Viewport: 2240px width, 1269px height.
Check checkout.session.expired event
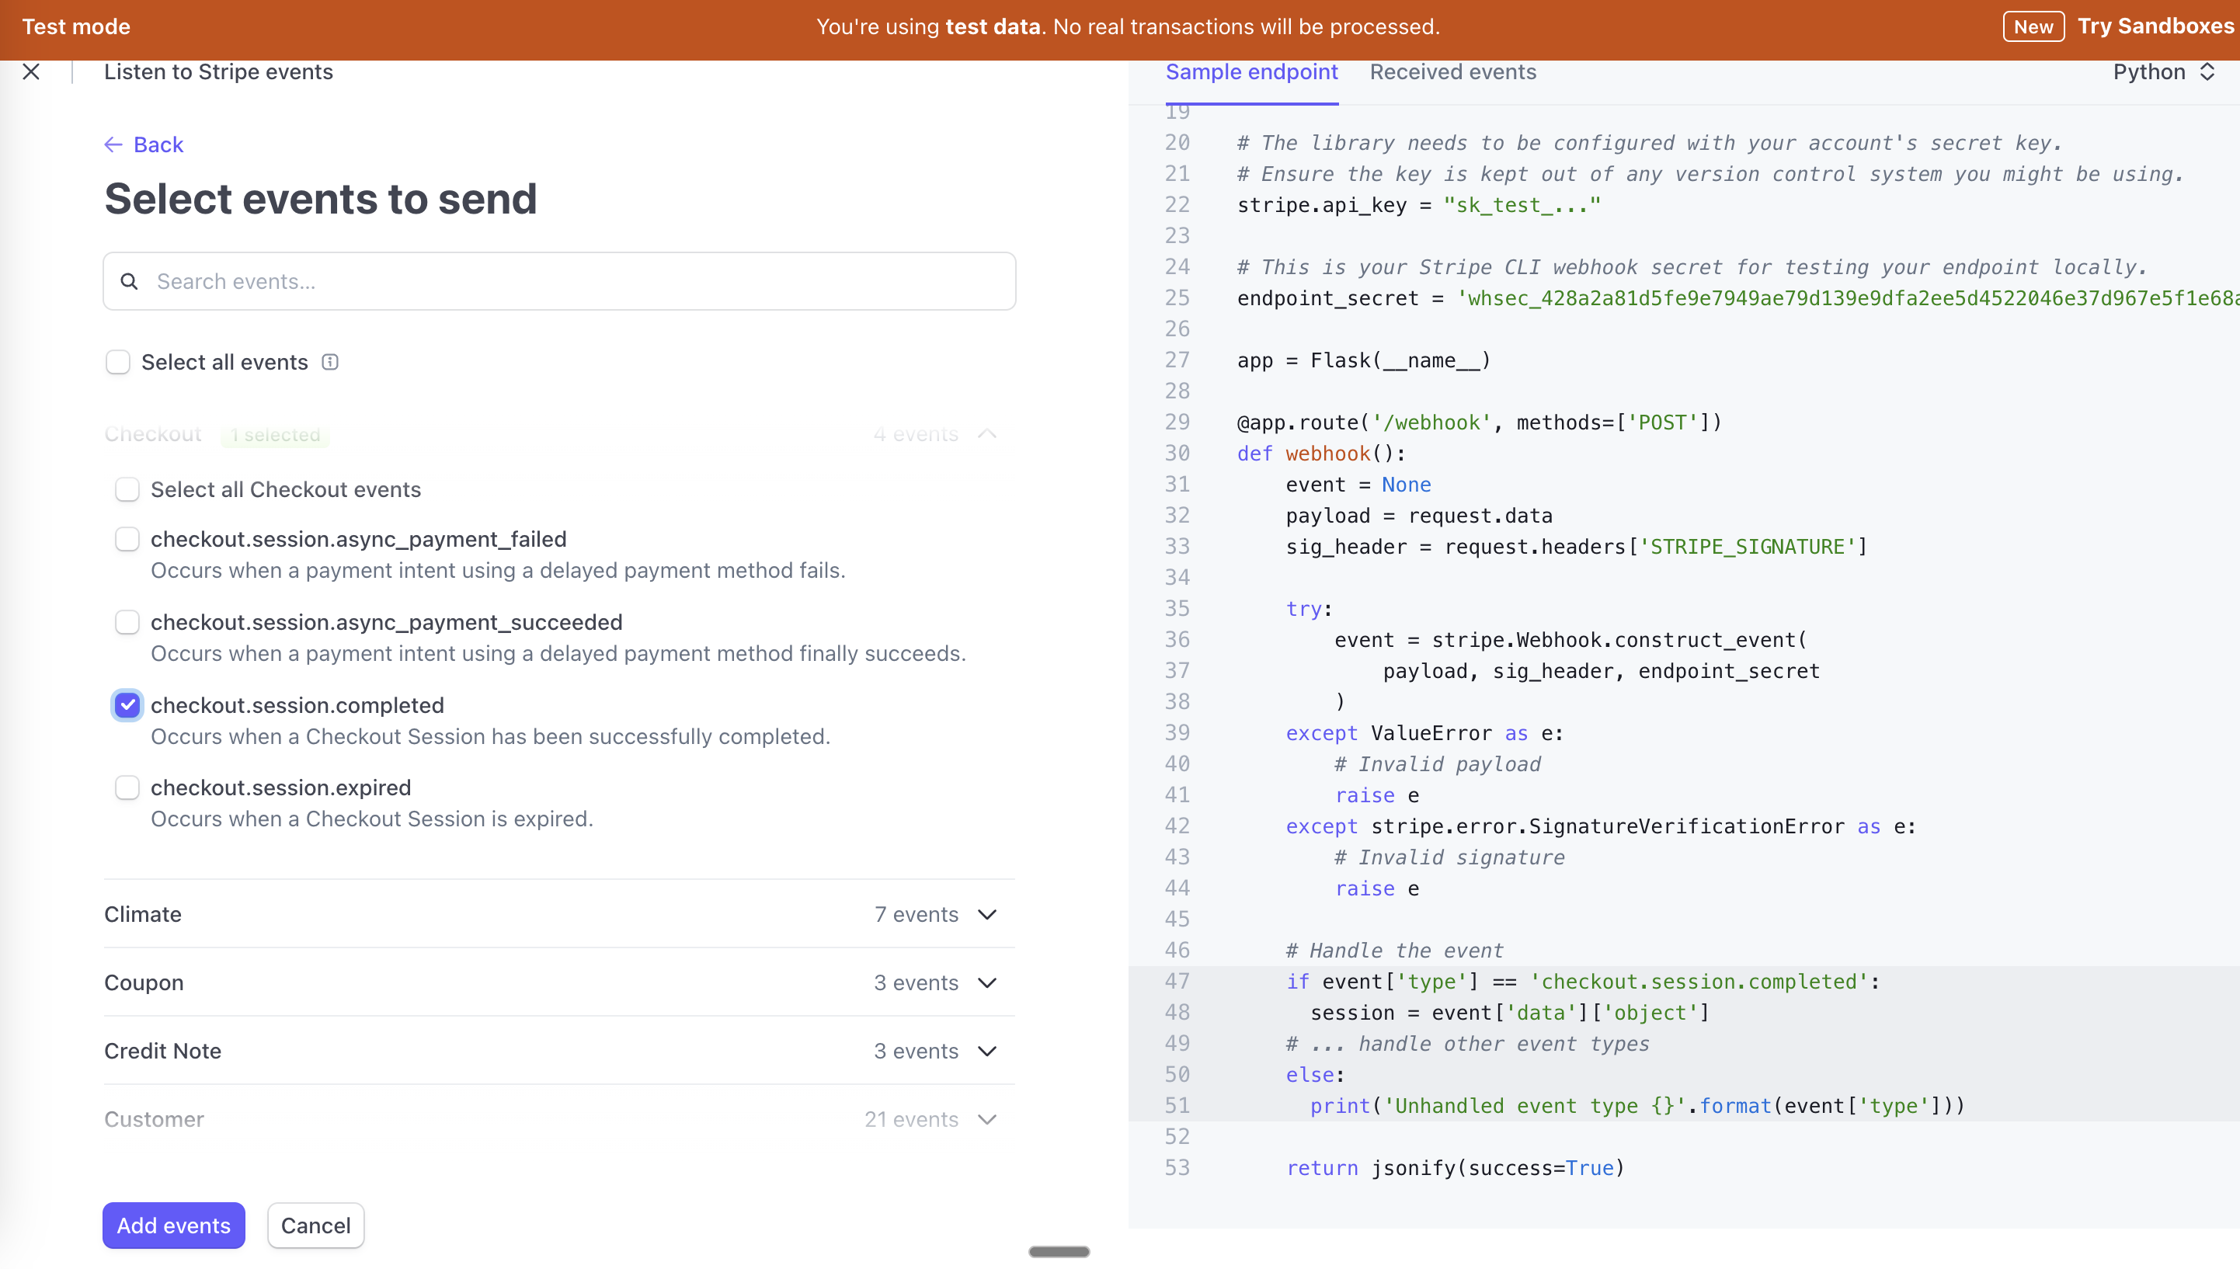[127, 788]
